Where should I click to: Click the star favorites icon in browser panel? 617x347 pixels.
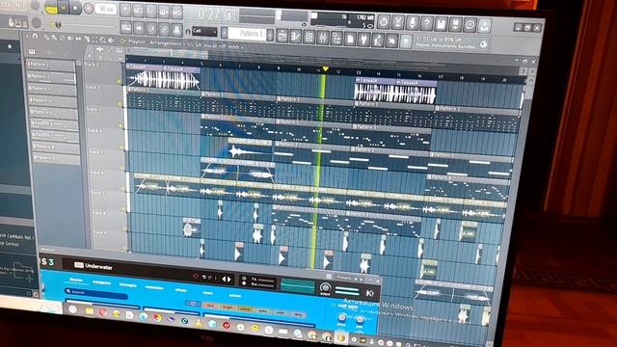point(10,46)
